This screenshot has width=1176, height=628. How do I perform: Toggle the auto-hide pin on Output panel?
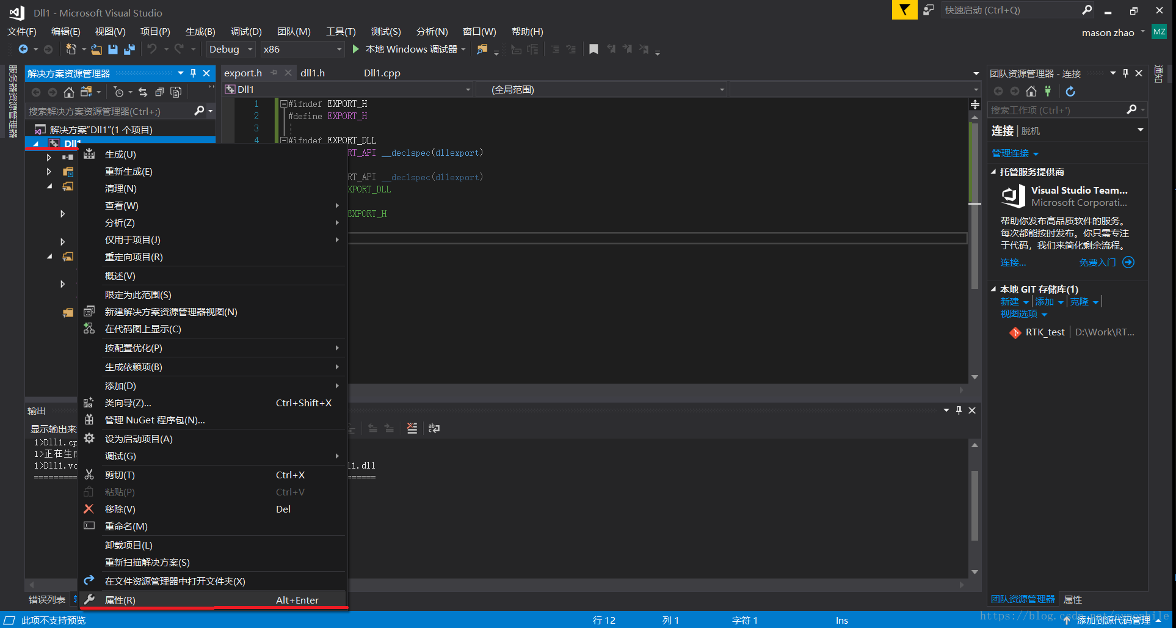(959, 411)
